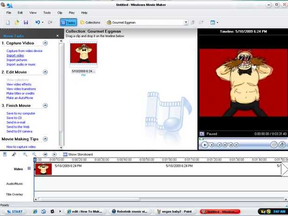The height and width of the screenshot is (216, 288).
Task: Open the Help menu
Action: (x=84, y=13)
